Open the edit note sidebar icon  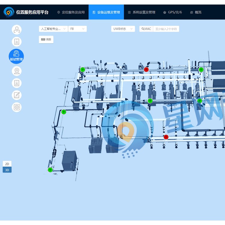click(x=16, y=95)
